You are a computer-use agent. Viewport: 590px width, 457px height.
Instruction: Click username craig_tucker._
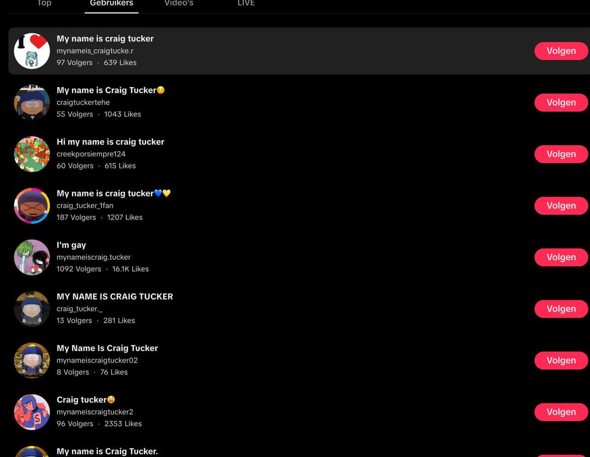tap(79, 309)
